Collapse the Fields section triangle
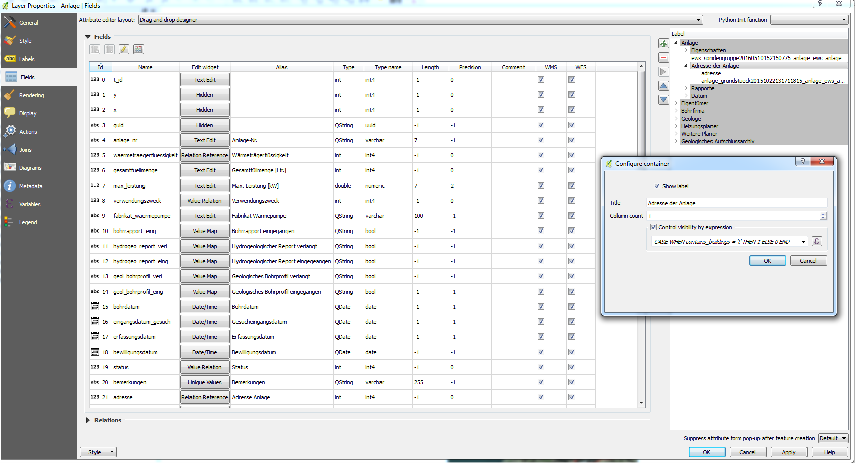The width and height of the screenshot is (855, 463). click(88, 37)
